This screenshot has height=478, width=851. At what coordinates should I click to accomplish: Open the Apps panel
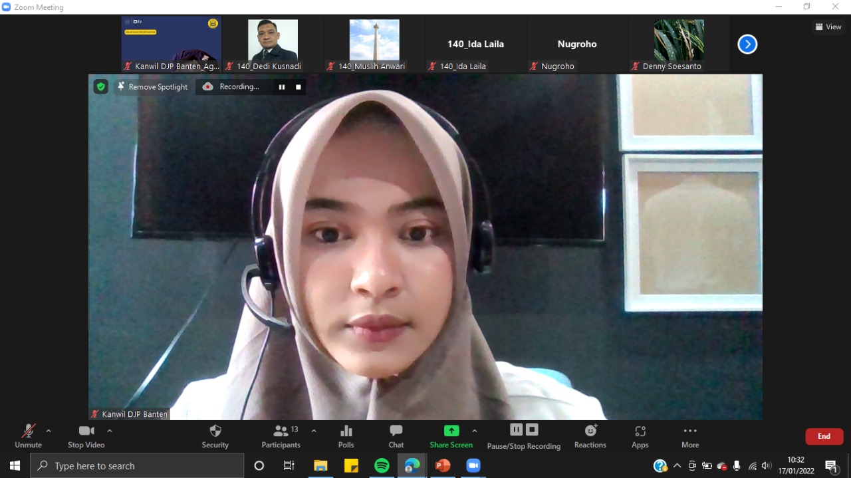coord(640,436)
